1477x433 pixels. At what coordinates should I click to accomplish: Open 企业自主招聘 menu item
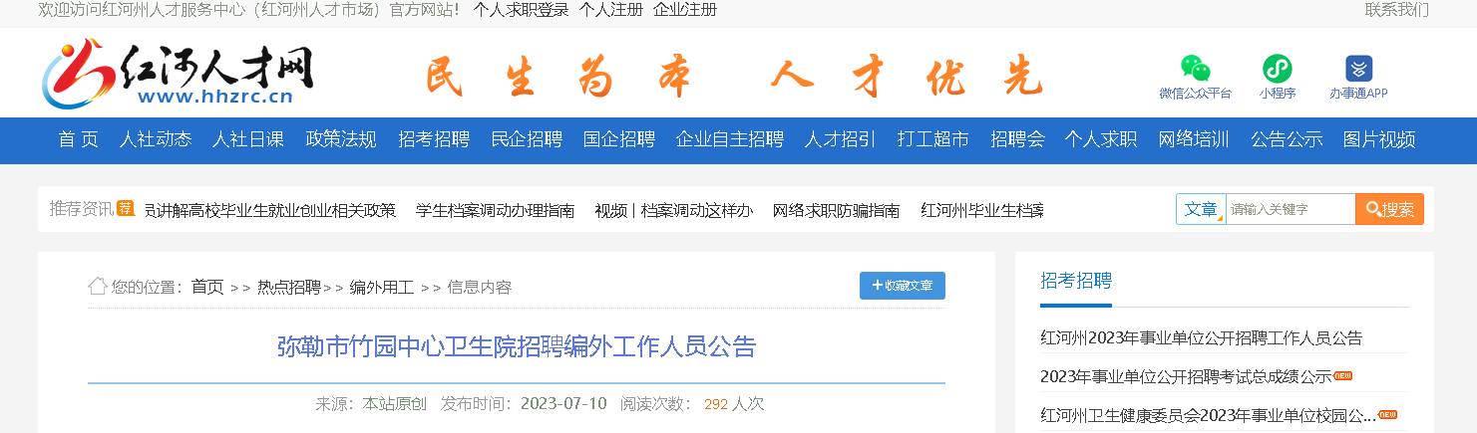click(730, 139)
